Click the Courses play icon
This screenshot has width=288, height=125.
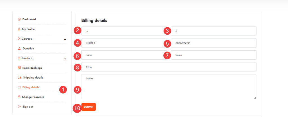[19, 39]
